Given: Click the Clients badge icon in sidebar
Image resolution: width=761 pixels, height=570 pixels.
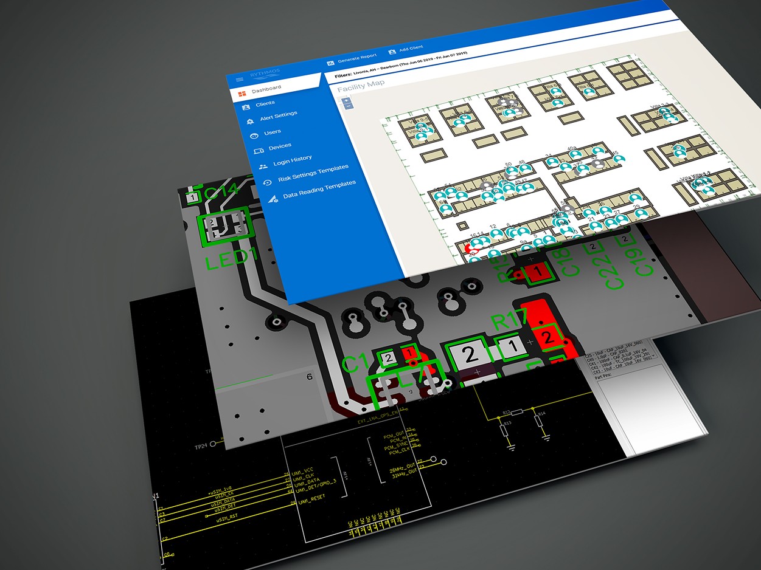Looking at the screenshot, I should click(246, 107).
